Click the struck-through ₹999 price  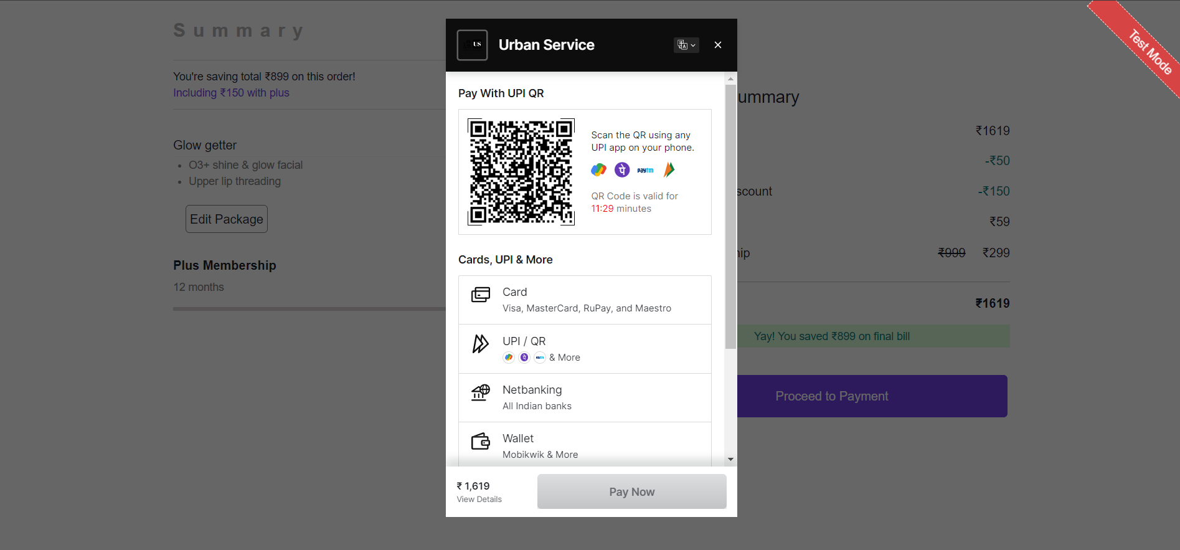click(952, 253)
